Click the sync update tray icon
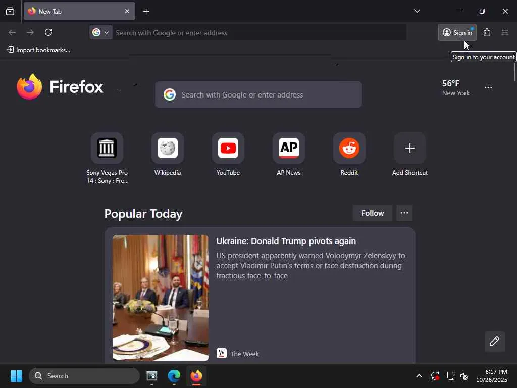The image size is (517, 388). 435,376
